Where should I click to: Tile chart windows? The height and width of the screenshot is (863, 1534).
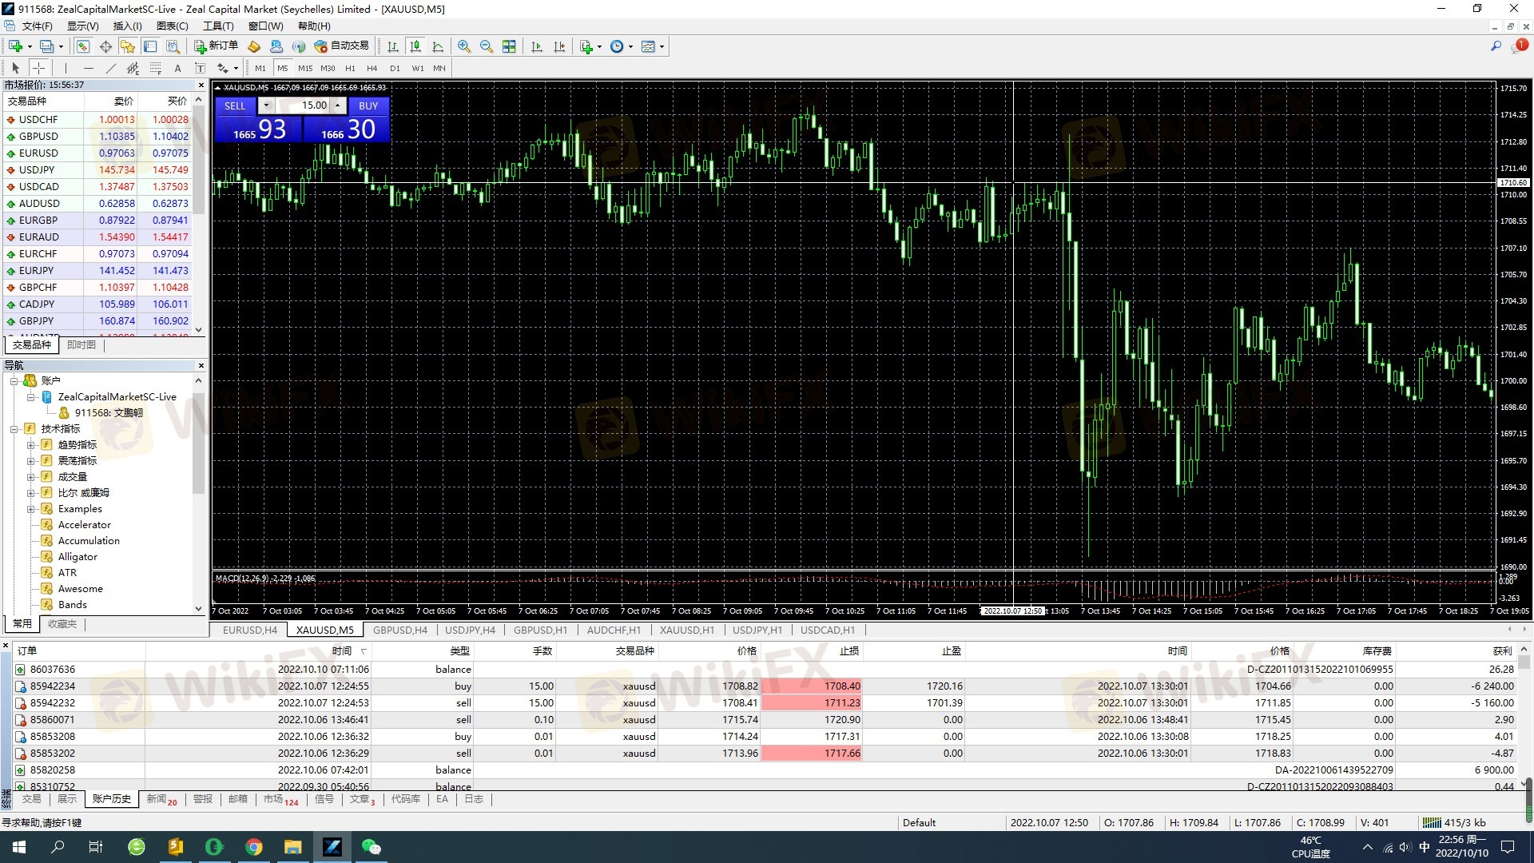[x=509, y=46]
